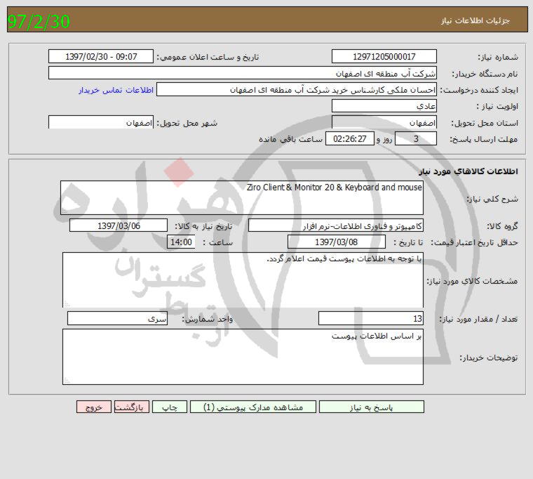Open مشاهده مدارک پیوستی (1) attachments
The height and width of the screenshot is (479, 533).
tap(253, 407)
